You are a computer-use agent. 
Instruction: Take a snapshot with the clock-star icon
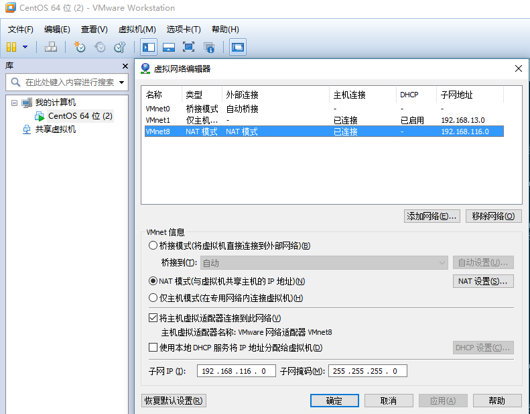coord(80,47)
